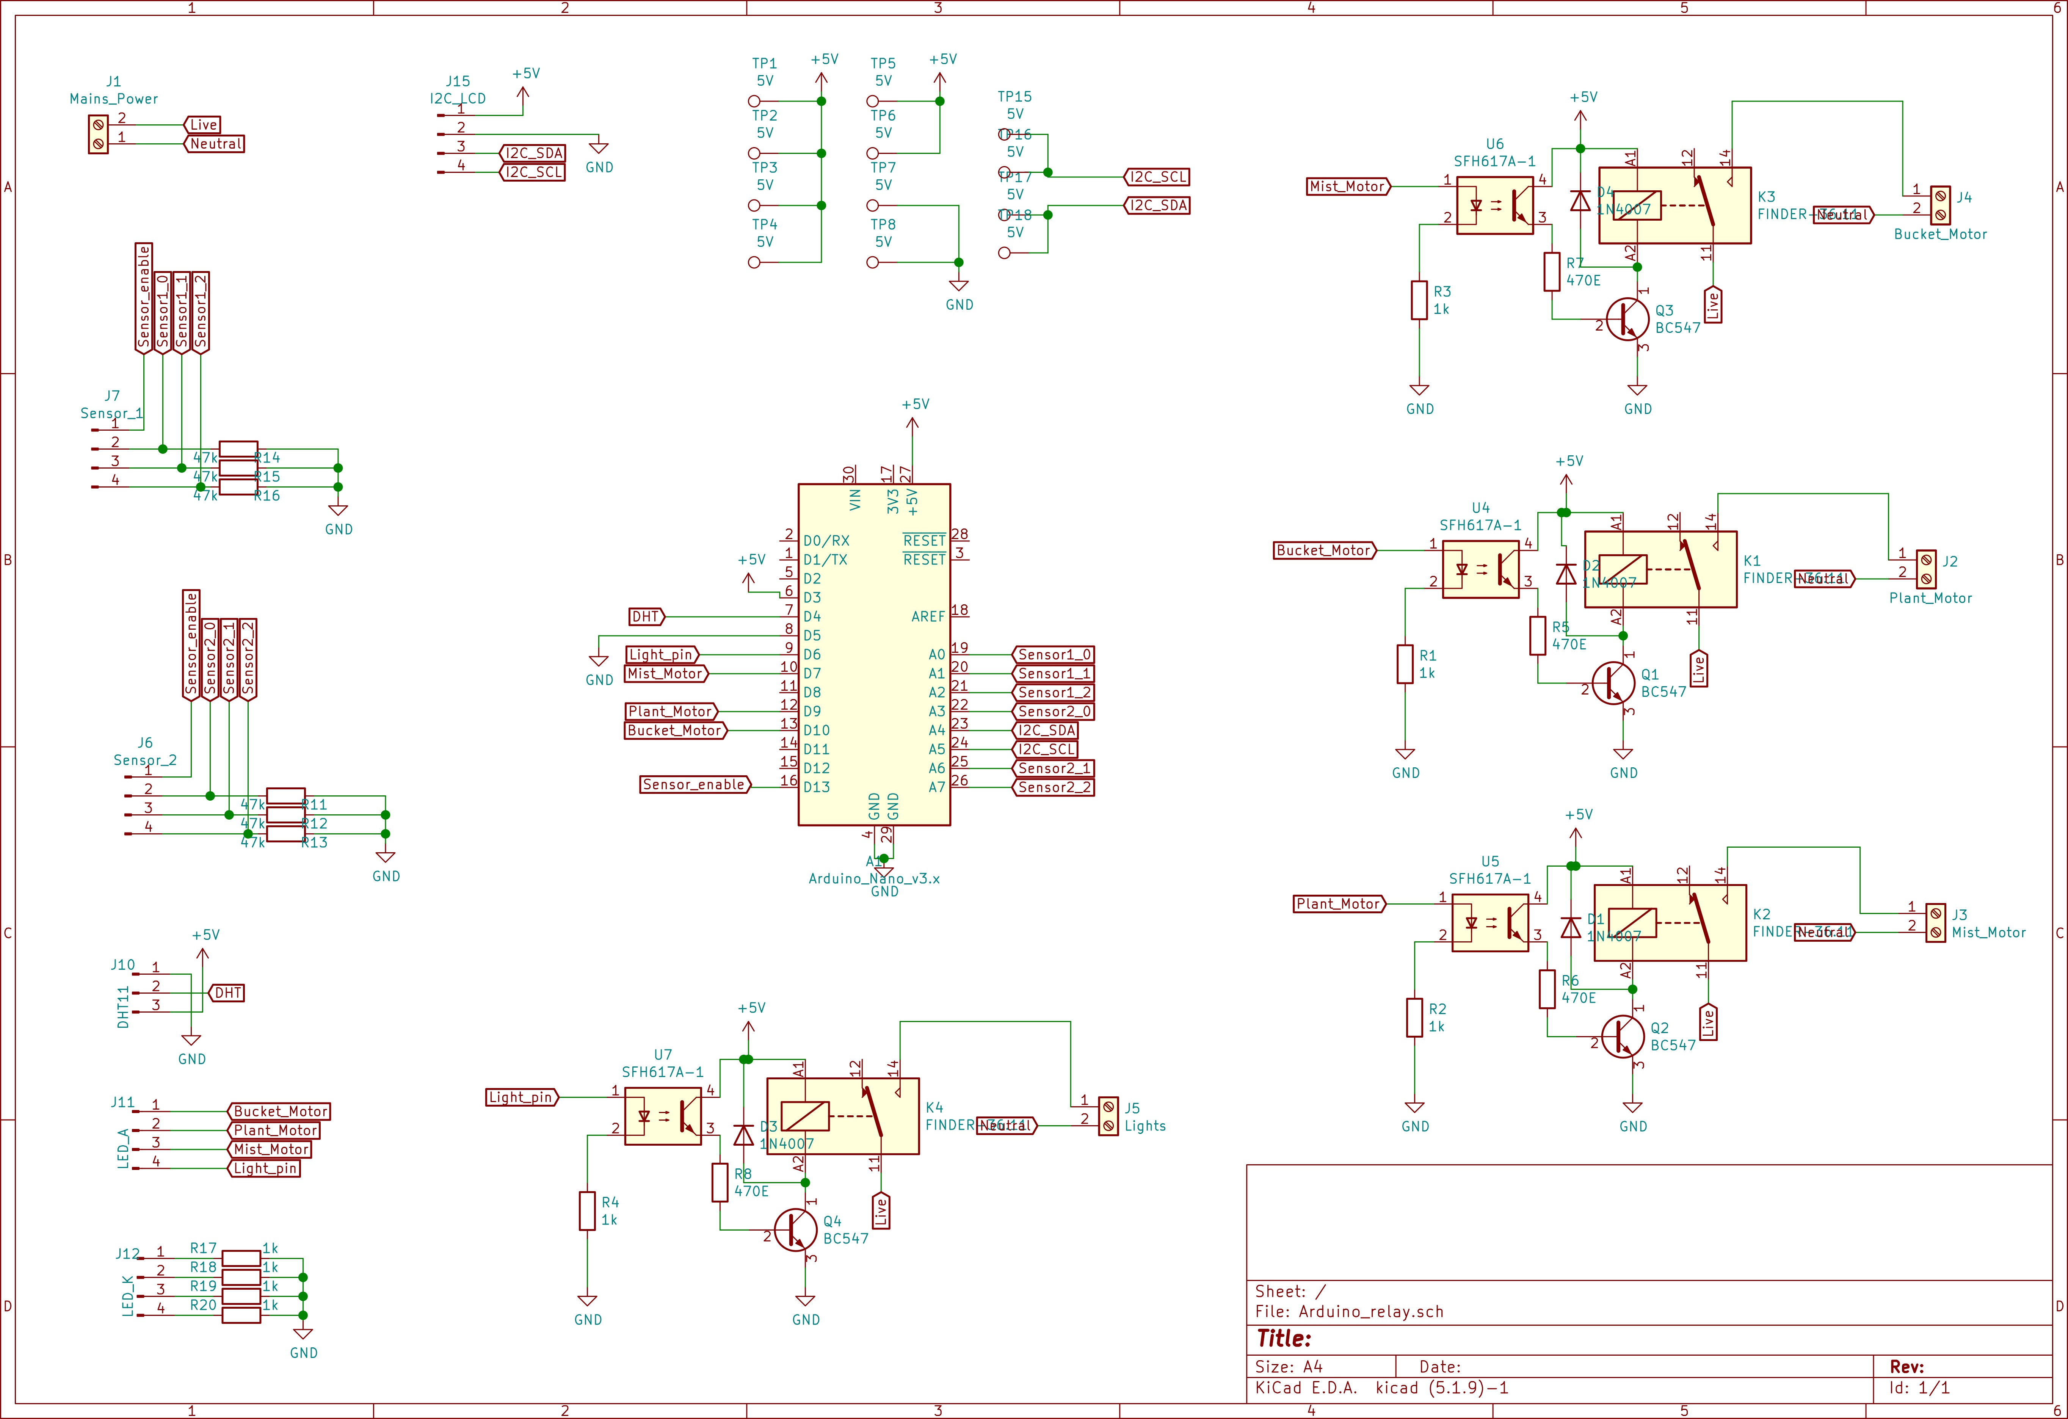Select the U5 SFH617A-1 optocoupler
The image size is (2068, 1419).
[1491, 924]
